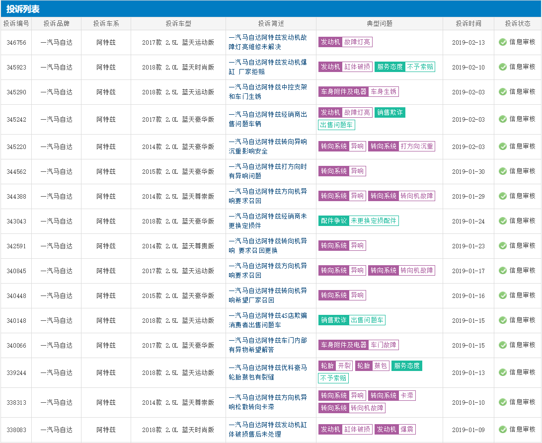
Task: Open the link about 方向机异响松散转向卡滞
Action: 268,403
